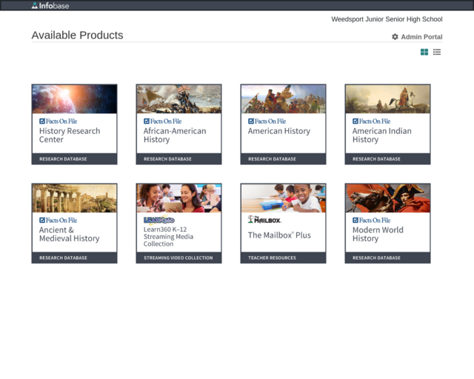Image resolution: width=474 pixels, height=379 pixels.
Task: Open American History title link
Action: pyautogui.click(x=279, y=131)
